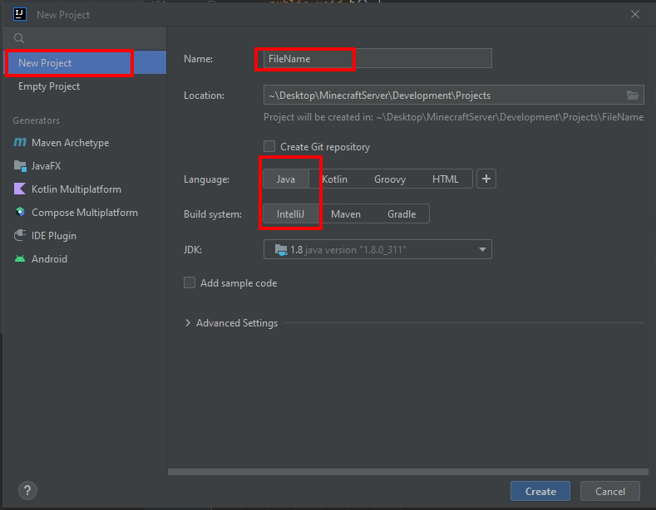656x510 pixels.
Task: Add another language with the plus button
Action: 486,179
